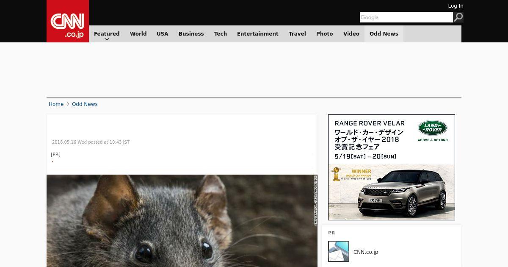The image size is (508, 267).
Task: Click the CNN.co.jp mail thumbnail icon
Action: coord(339,251)
